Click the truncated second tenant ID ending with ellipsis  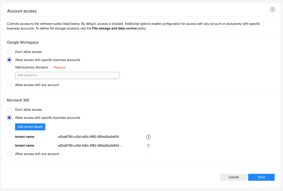tap(90, 146)
